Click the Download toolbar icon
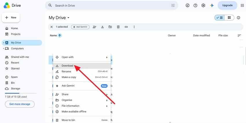 [x=102, y=27]
